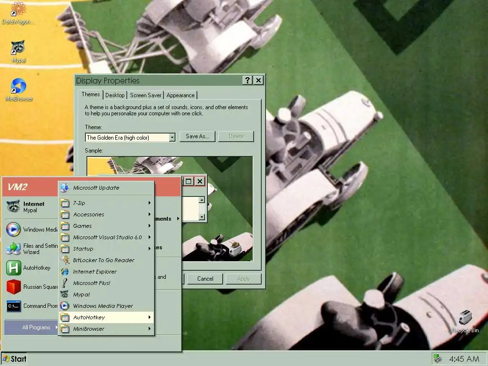The width and height of the screenshot is (488, 366).
Task: Click the VM2 user name header
Action: point(18,187)
